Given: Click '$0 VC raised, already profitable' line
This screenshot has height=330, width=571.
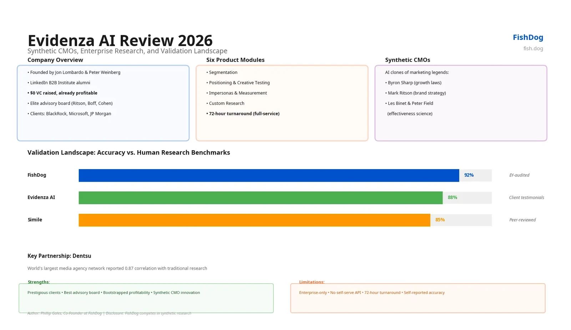Looking at the screenshot, I should click(x=62, y=93).
